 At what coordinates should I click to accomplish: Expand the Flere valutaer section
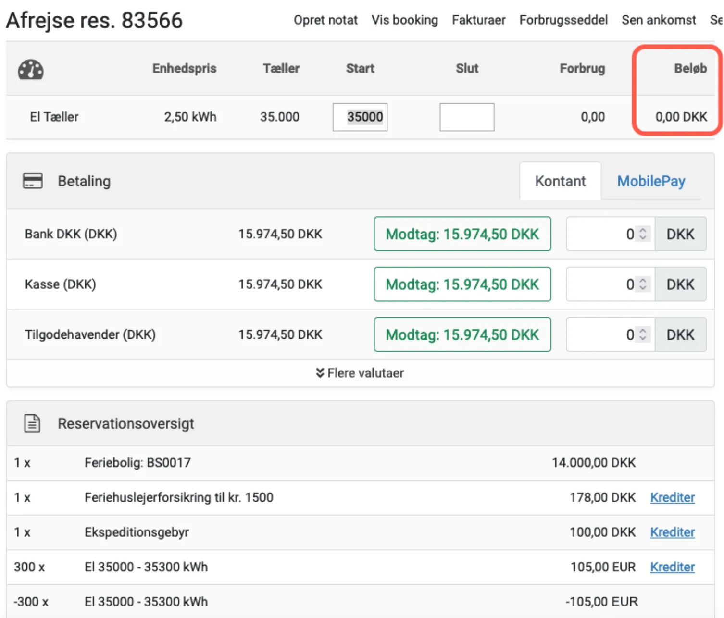point(360,373)
